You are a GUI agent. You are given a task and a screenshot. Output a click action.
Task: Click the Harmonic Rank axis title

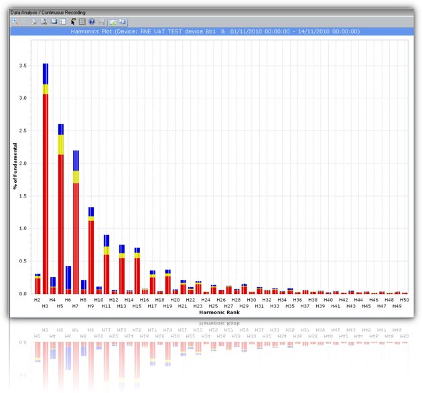point(219,312)
